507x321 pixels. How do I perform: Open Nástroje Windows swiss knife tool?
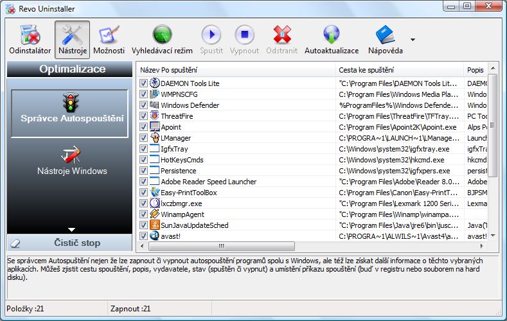72,160
